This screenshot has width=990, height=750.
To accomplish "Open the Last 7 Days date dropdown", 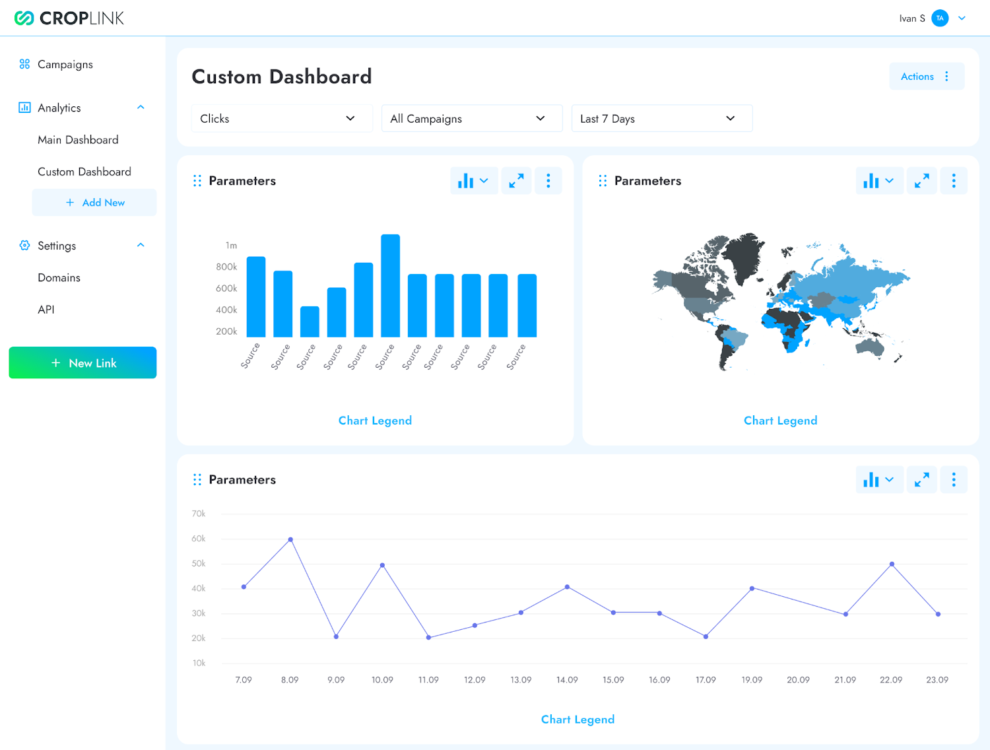I will pos(661,119).
